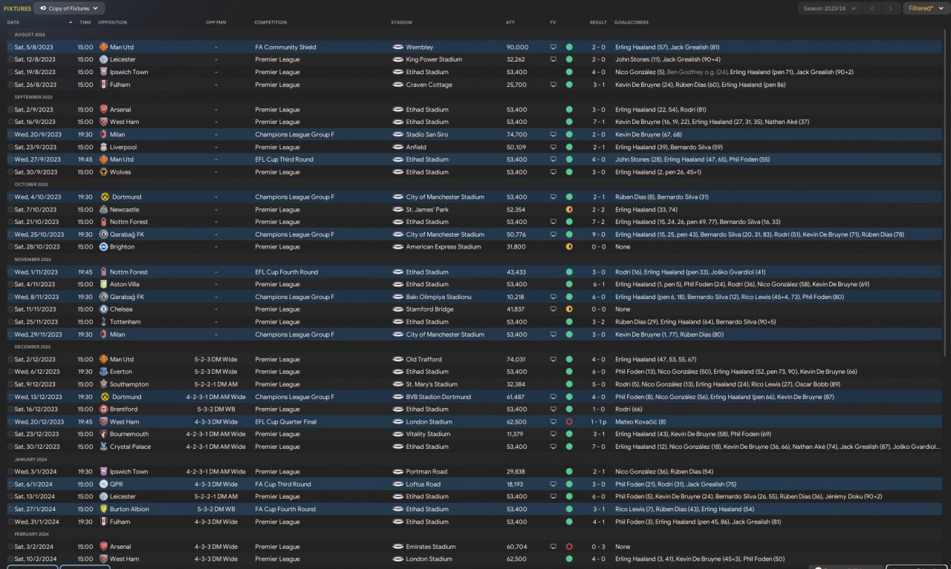Click the TV icon on the Stadio San Siro row
951x569 pixels.
pos(553,134)
